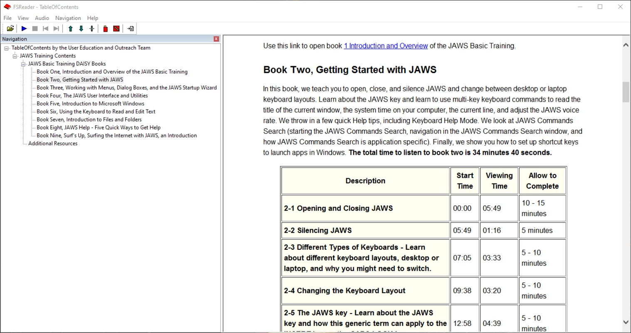Click the document scrollbar down arrow
631x333 pixels.
click(626, 322)
